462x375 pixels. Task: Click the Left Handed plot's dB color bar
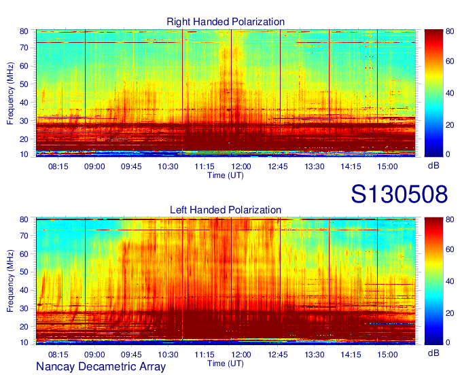pyautogui.click(x=433, y=281)
